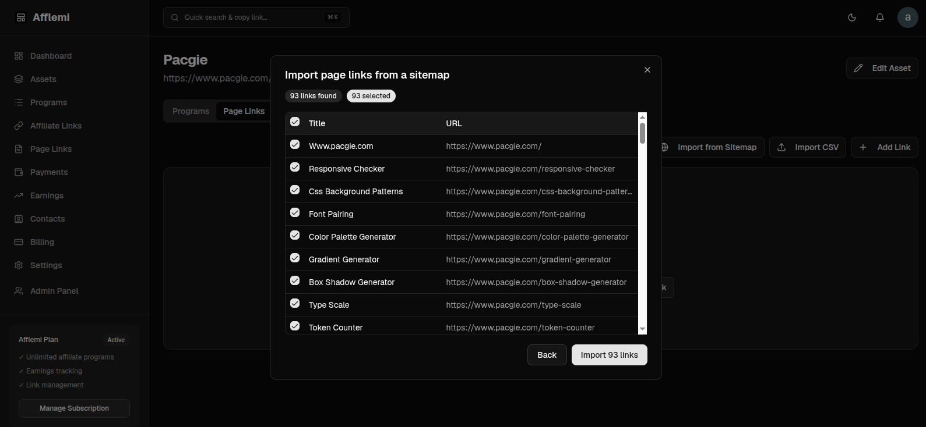Click Import 93 links button
The height and width of the screenshot is (427, 926).
click(x=609, y=355)
